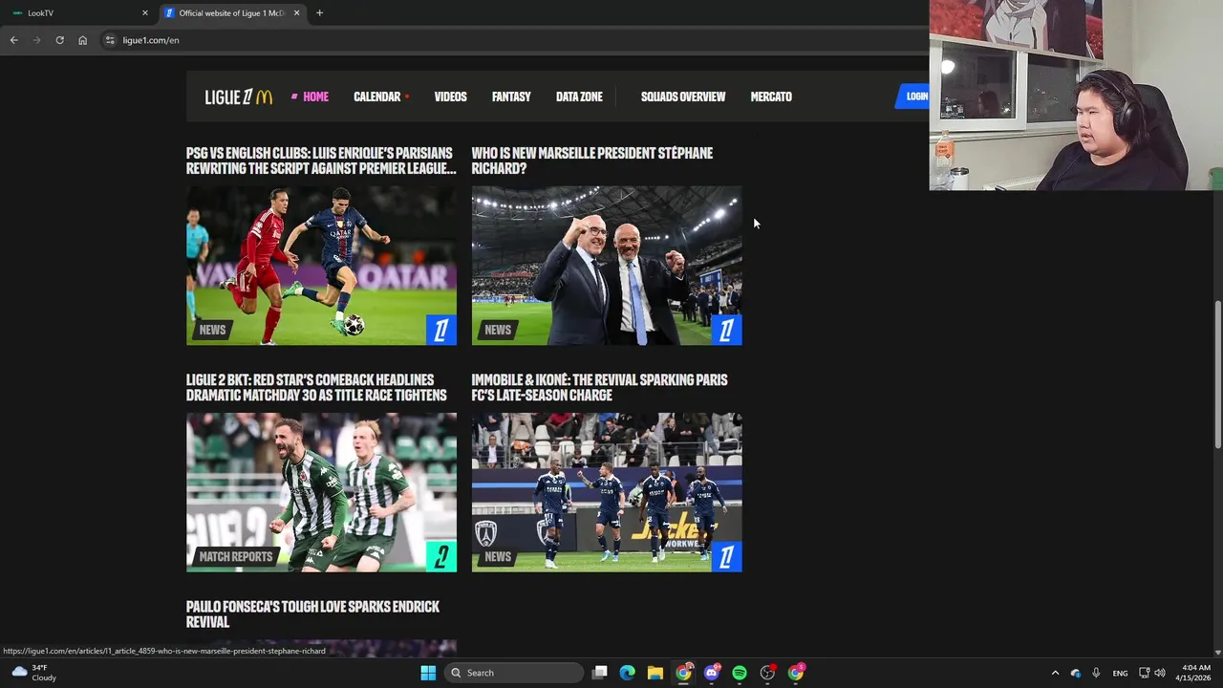Click the Ligue 1 McDonald's logo
1223x688 pixels.
click(x=239, y=97)
